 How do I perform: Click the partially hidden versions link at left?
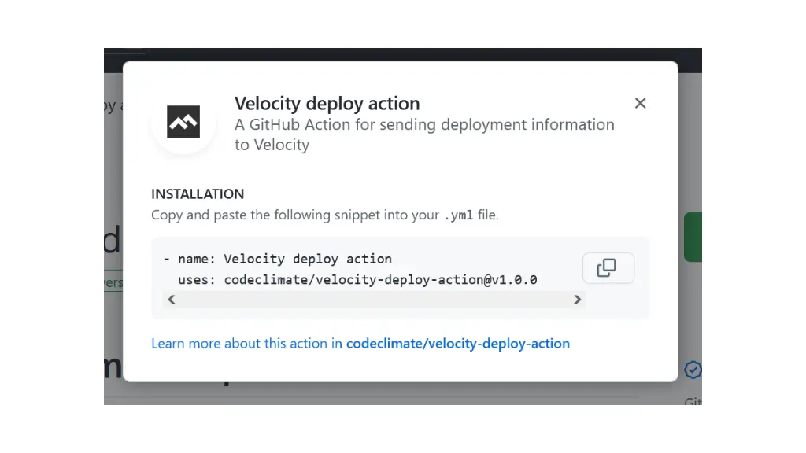coord(113,282)
